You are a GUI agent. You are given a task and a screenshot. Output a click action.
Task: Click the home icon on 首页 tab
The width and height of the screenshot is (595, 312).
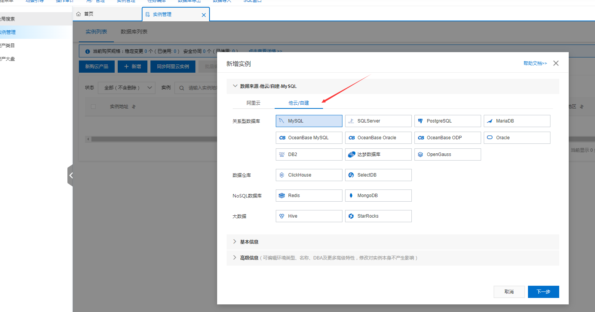point(78,14)
